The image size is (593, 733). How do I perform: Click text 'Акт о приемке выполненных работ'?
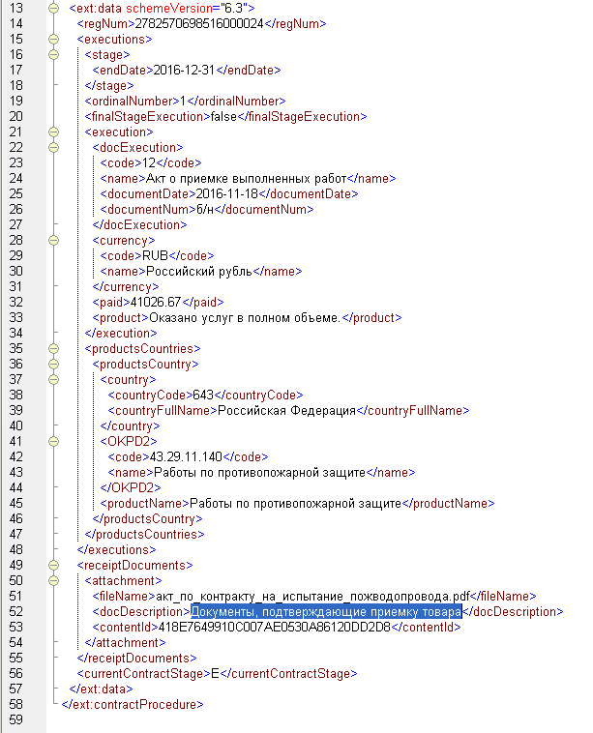pos(247,179)
